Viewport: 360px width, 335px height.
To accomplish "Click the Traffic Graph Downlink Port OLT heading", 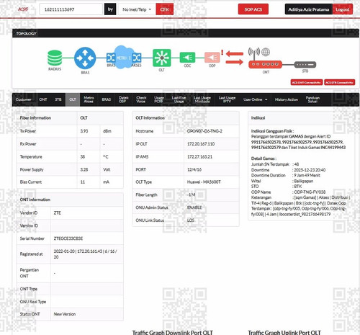I will point(173,332).
